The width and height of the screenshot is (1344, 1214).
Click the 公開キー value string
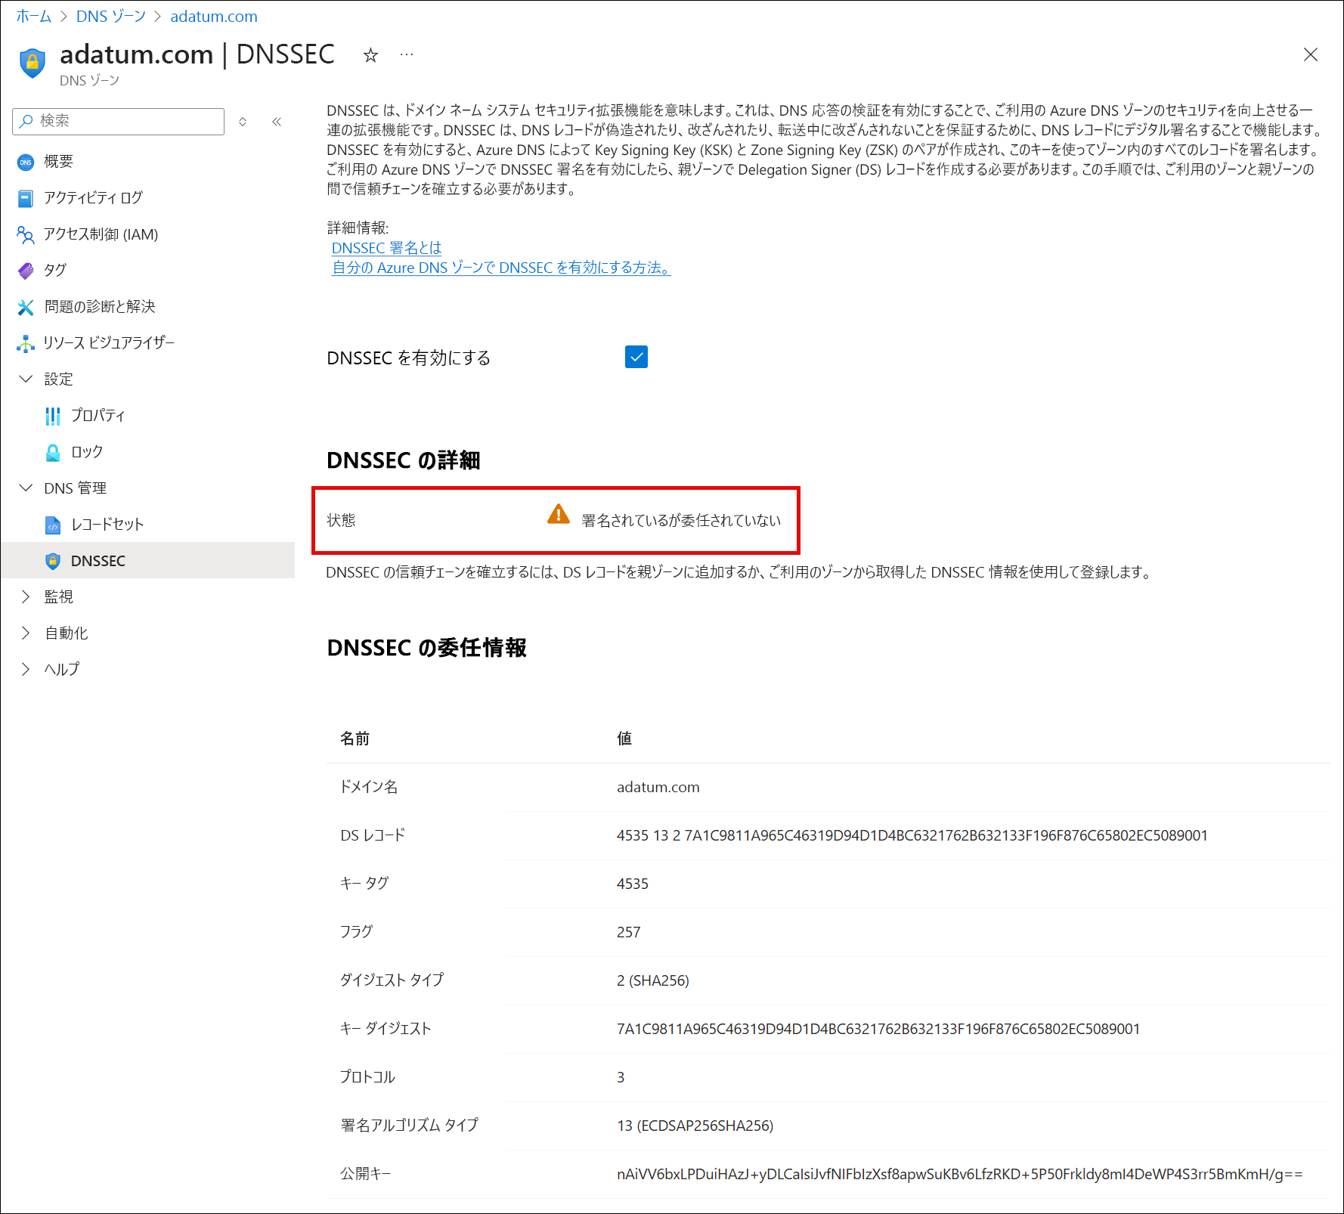coord(960,1174)
